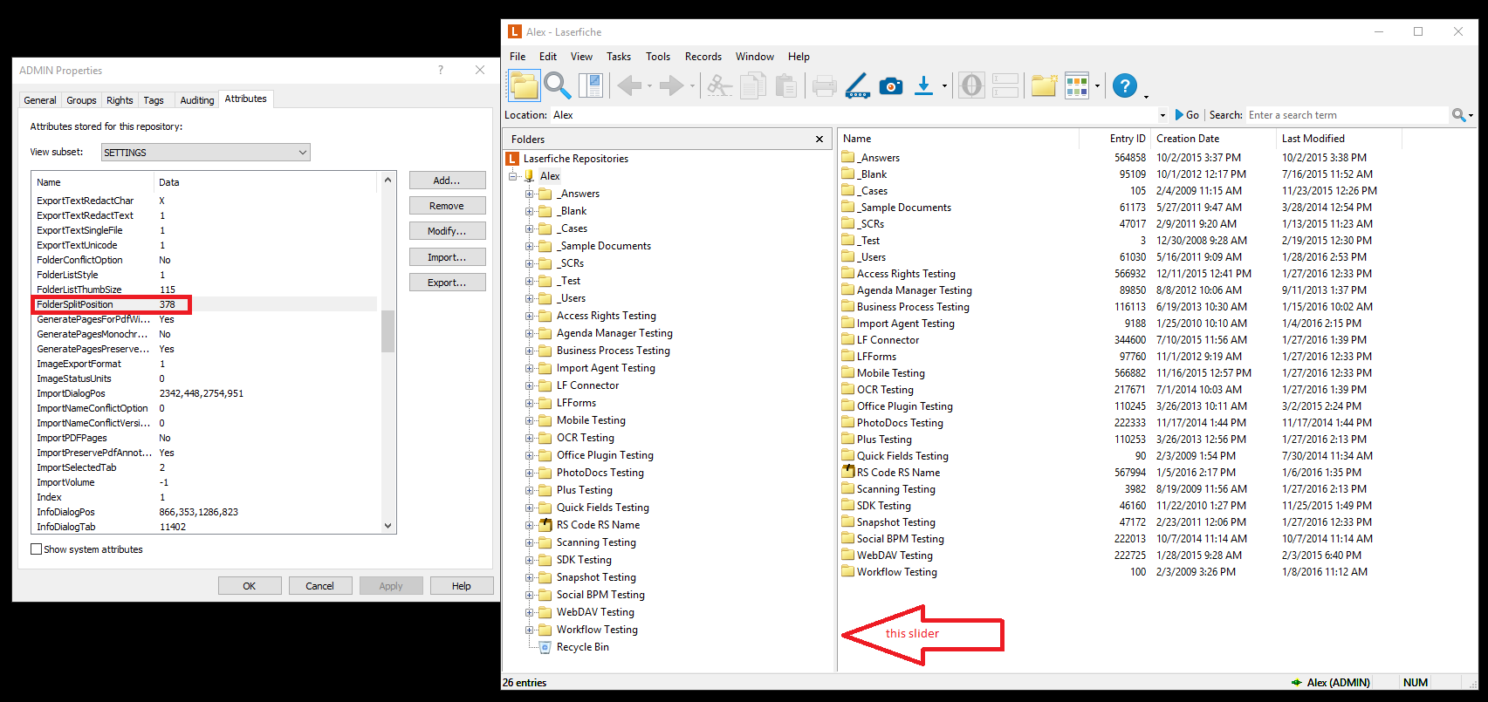Open the Records menu
The height and width of the screenshot is (702, 1488).
703,57
